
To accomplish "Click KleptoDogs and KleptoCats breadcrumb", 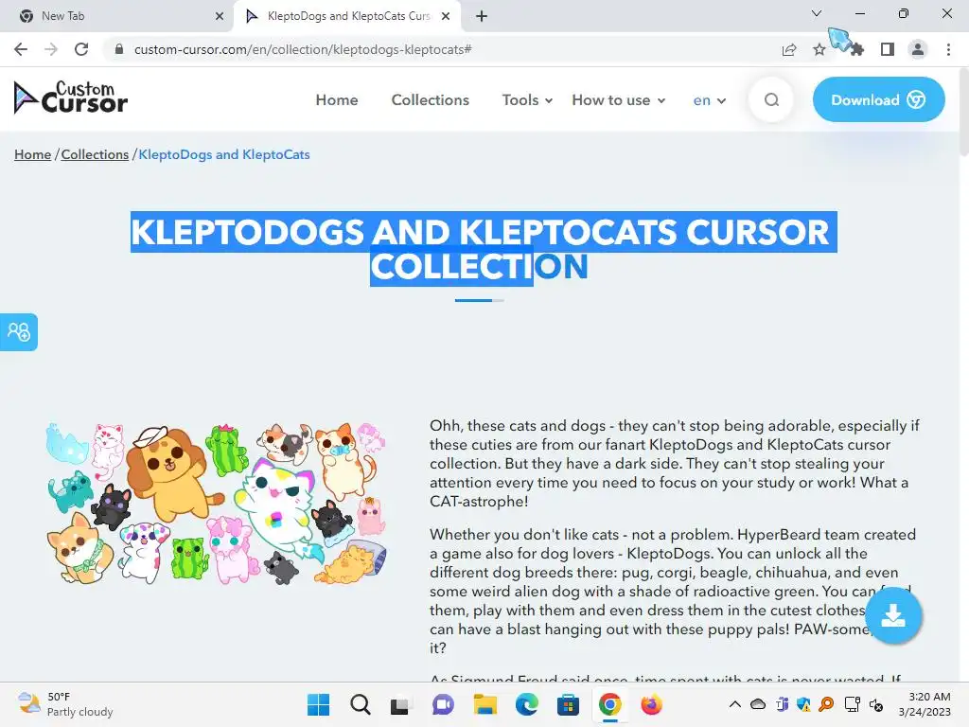I will coord(223,154).
